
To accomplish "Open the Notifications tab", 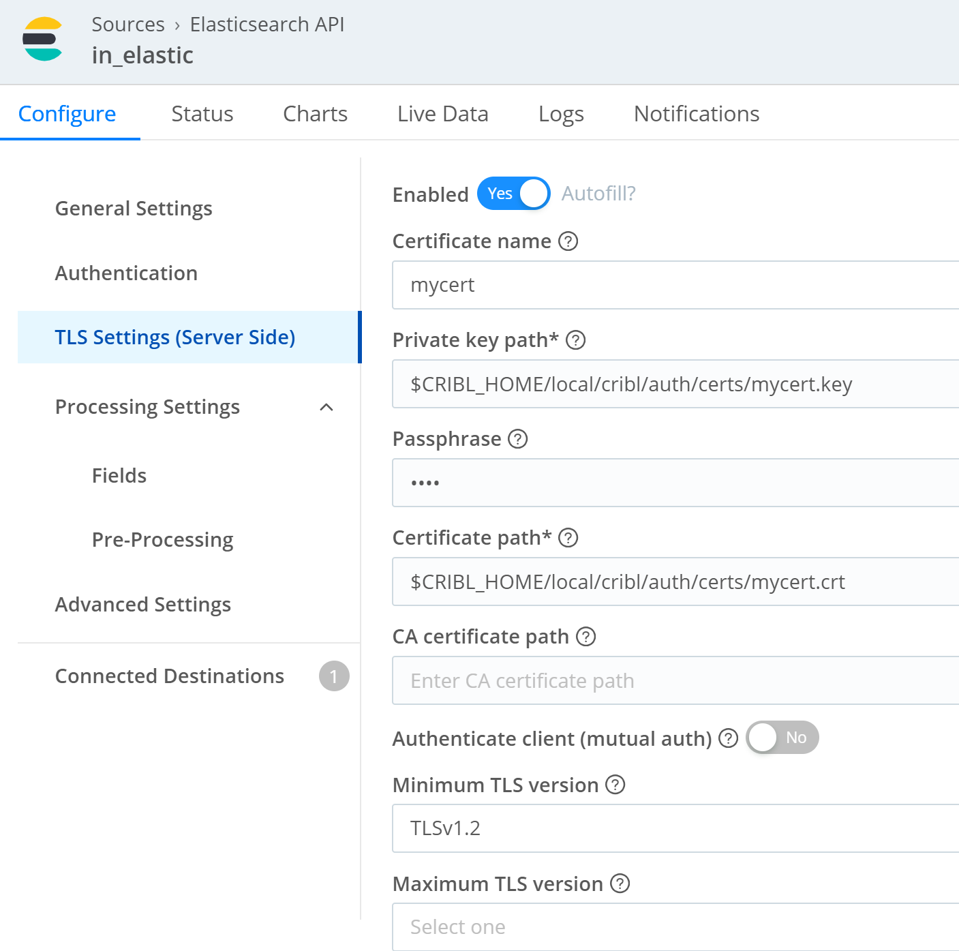I will [696, 114].
